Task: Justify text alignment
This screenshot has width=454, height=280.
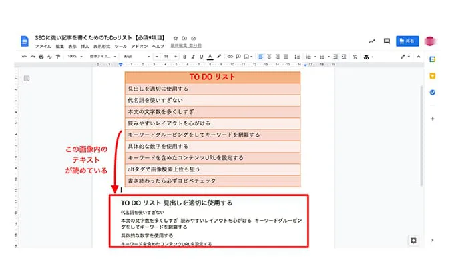Action: point(286,57)
